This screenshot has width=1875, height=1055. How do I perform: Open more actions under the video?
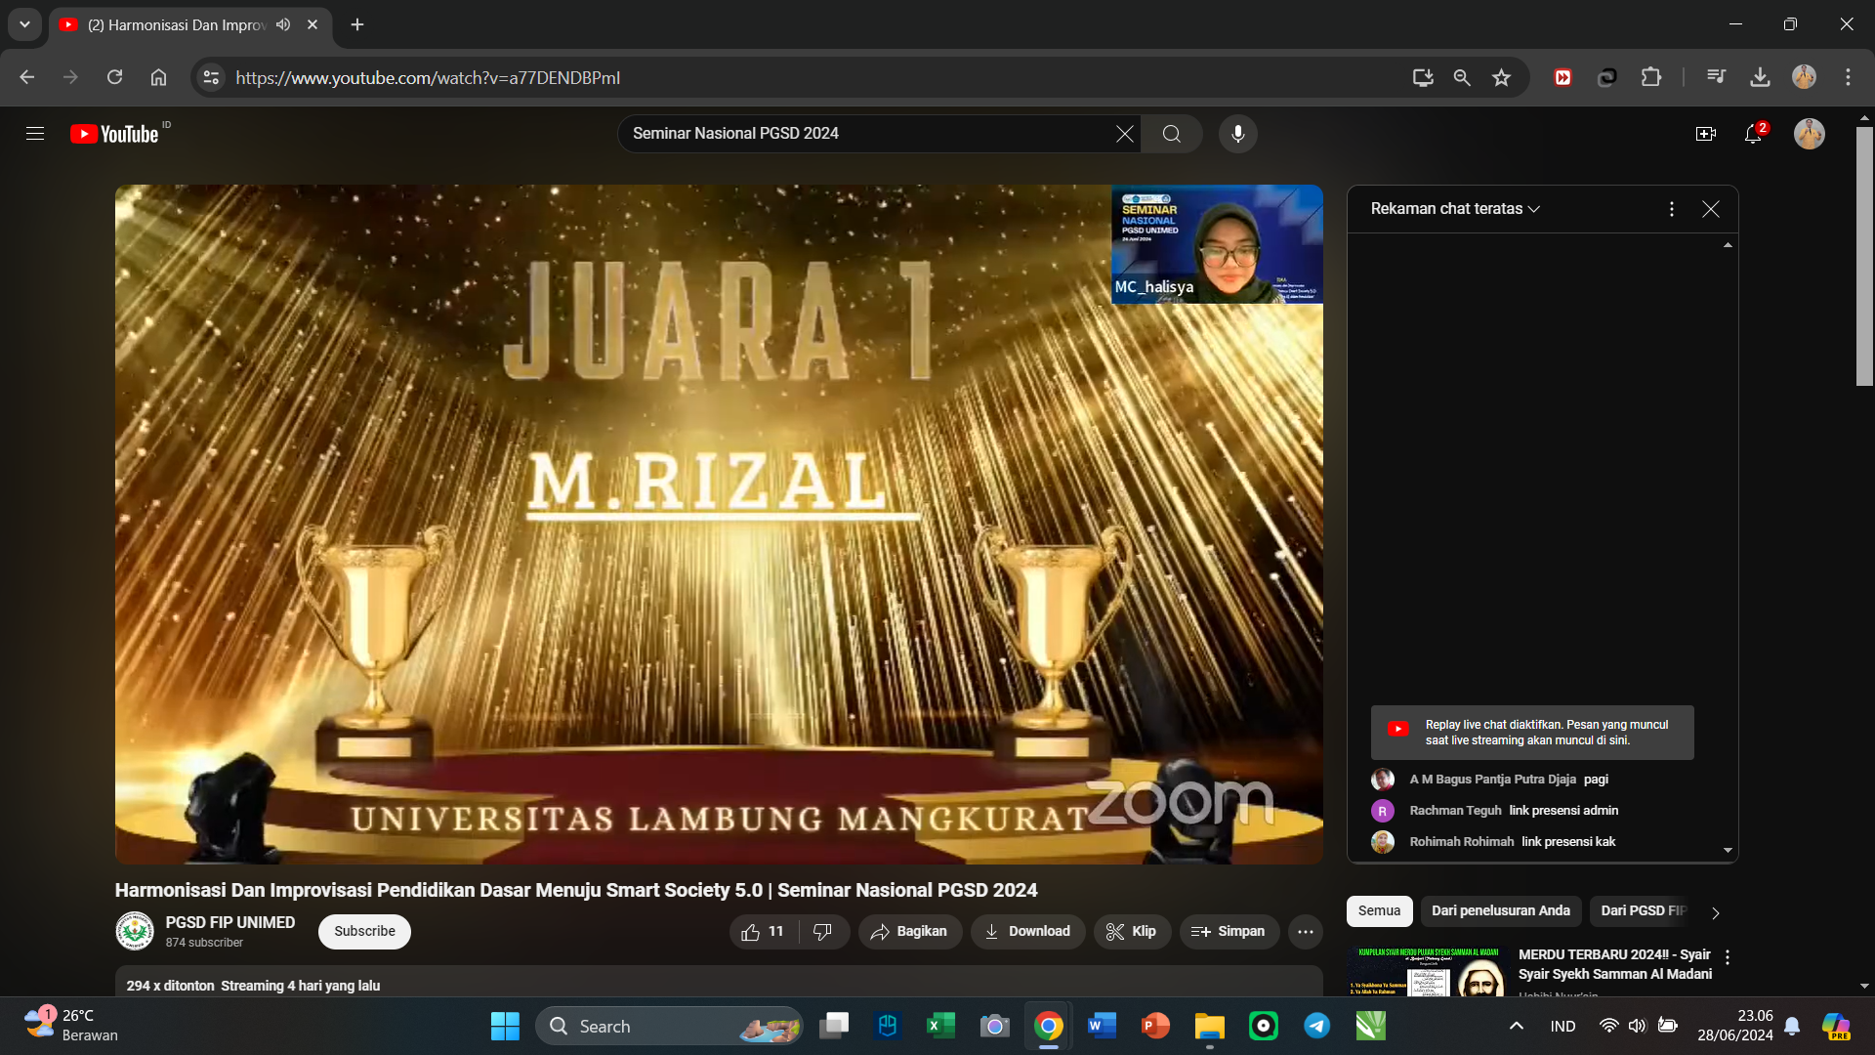1306,932
